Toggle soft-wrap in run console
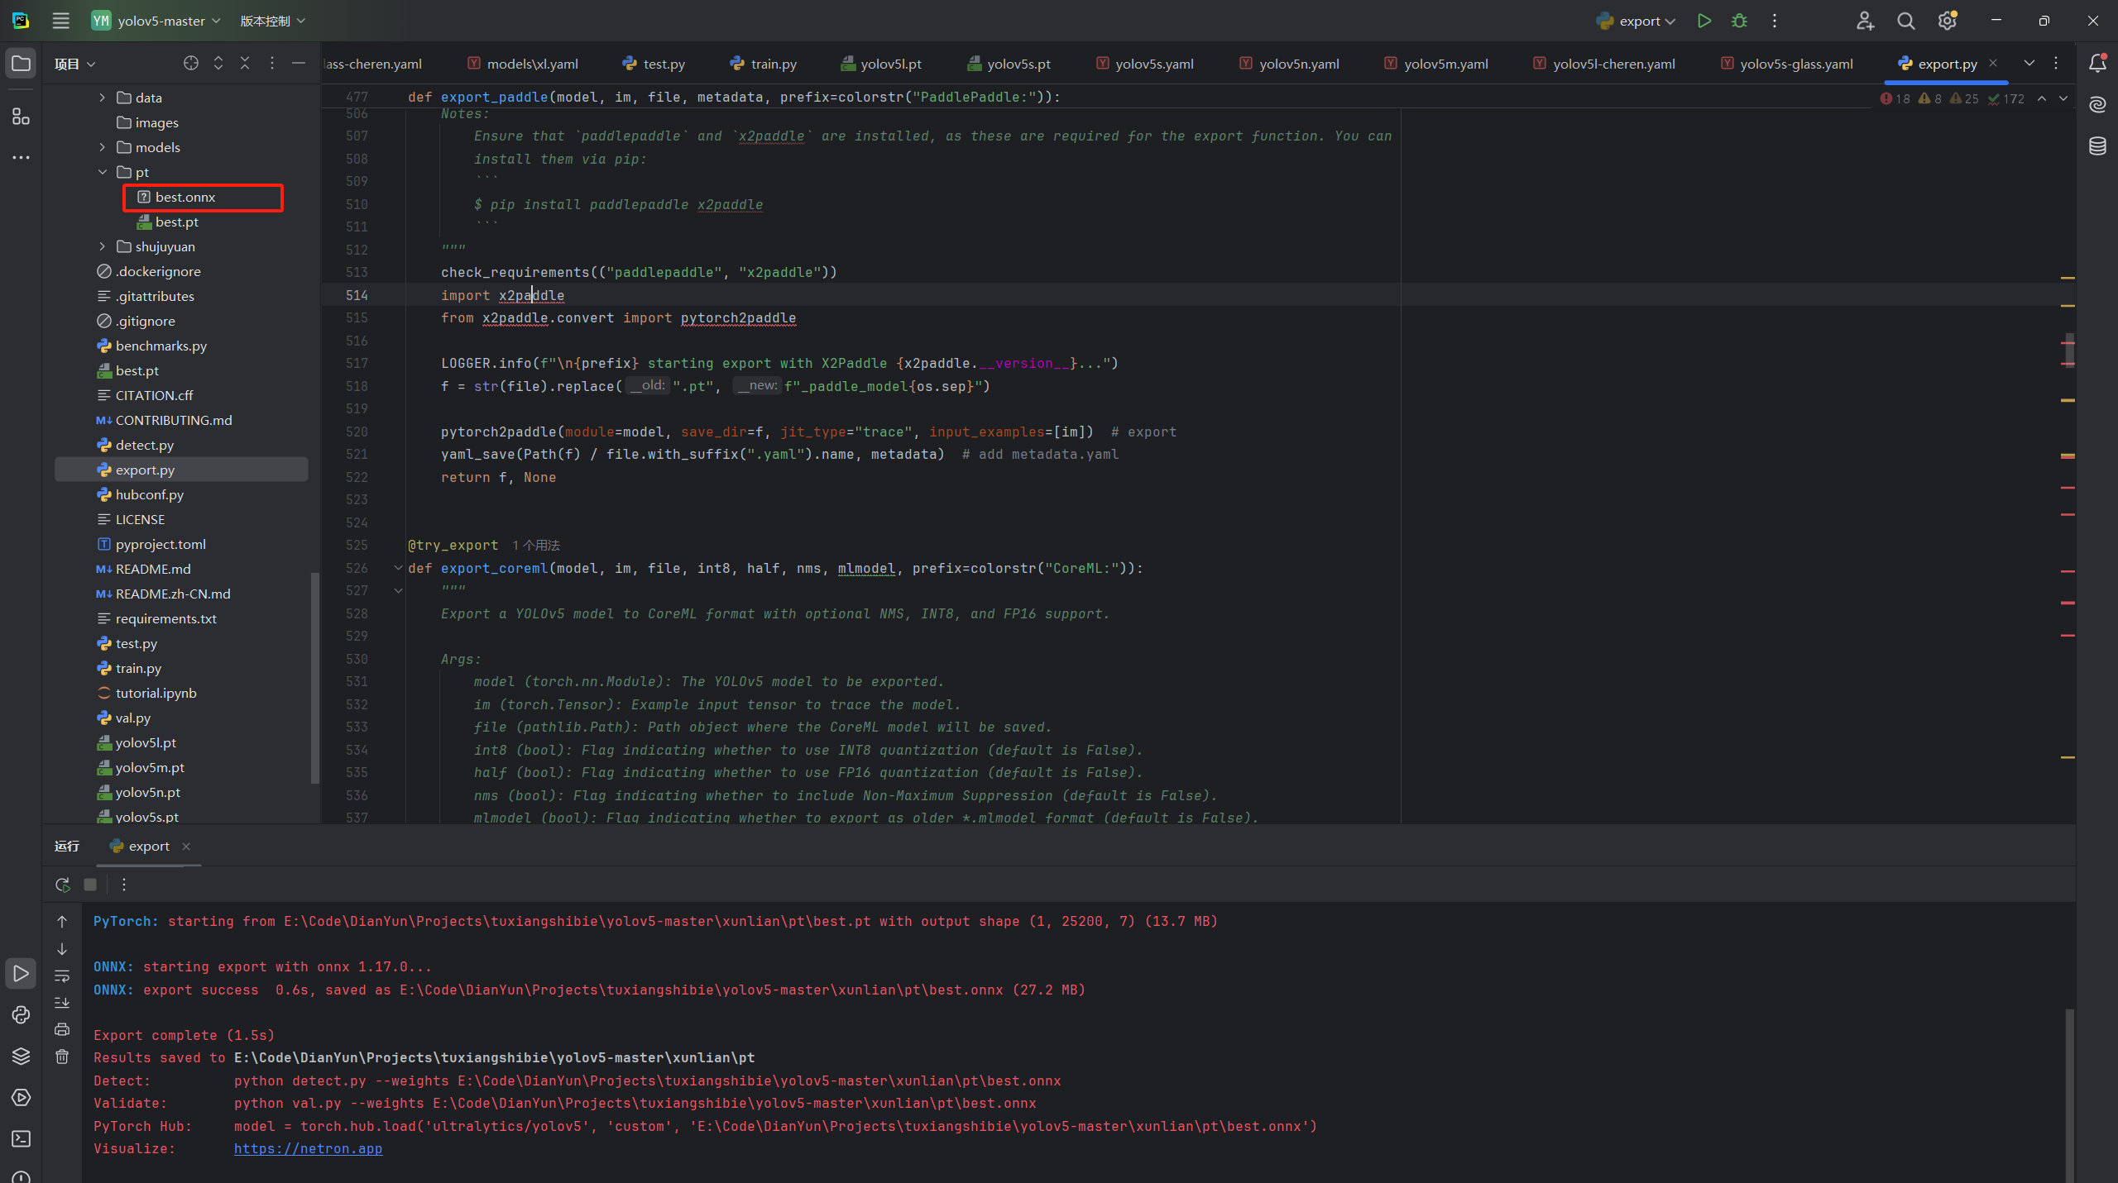 62,976
